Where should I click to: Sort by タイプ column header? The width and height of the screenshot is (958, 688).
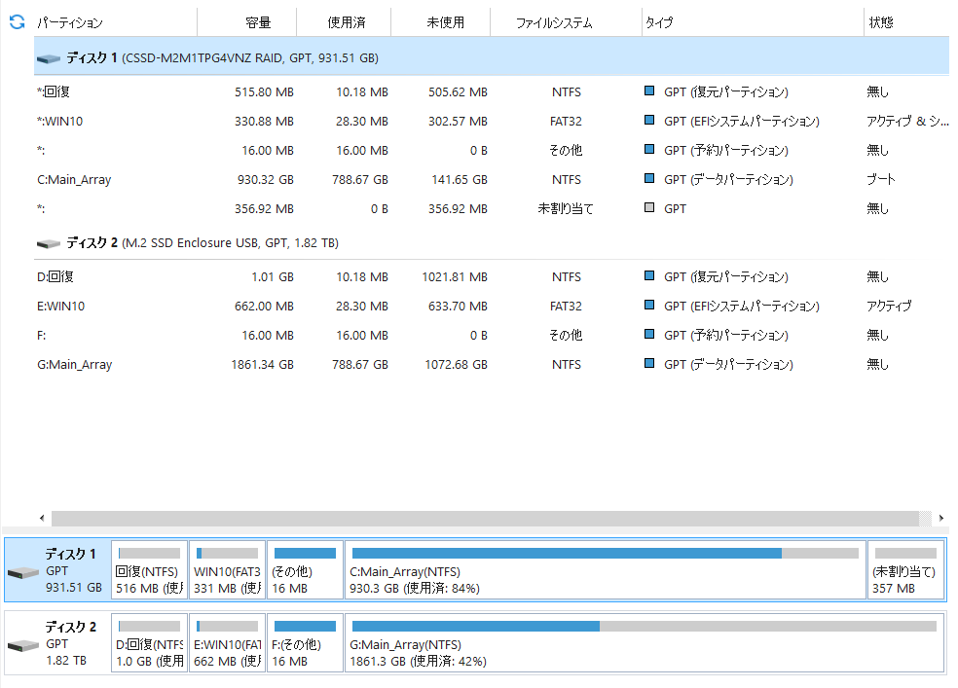tap(753, 22)
